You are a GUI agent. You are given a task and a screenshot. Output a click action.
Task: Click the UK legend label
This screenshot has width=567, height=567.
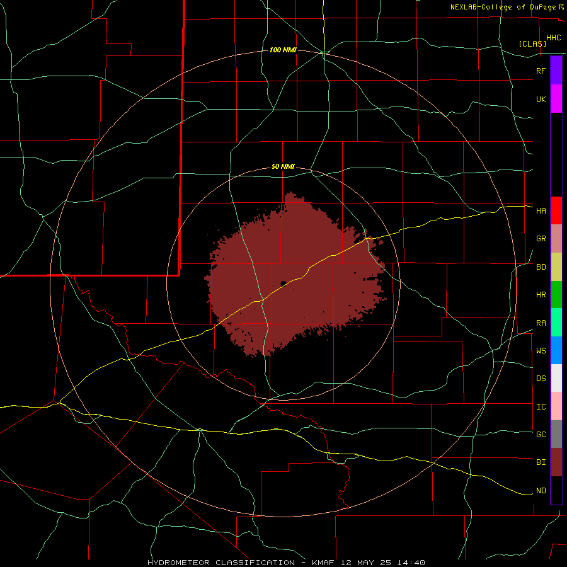[541, 99]
